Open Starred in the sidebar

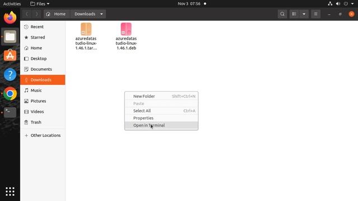pos(43,37)
